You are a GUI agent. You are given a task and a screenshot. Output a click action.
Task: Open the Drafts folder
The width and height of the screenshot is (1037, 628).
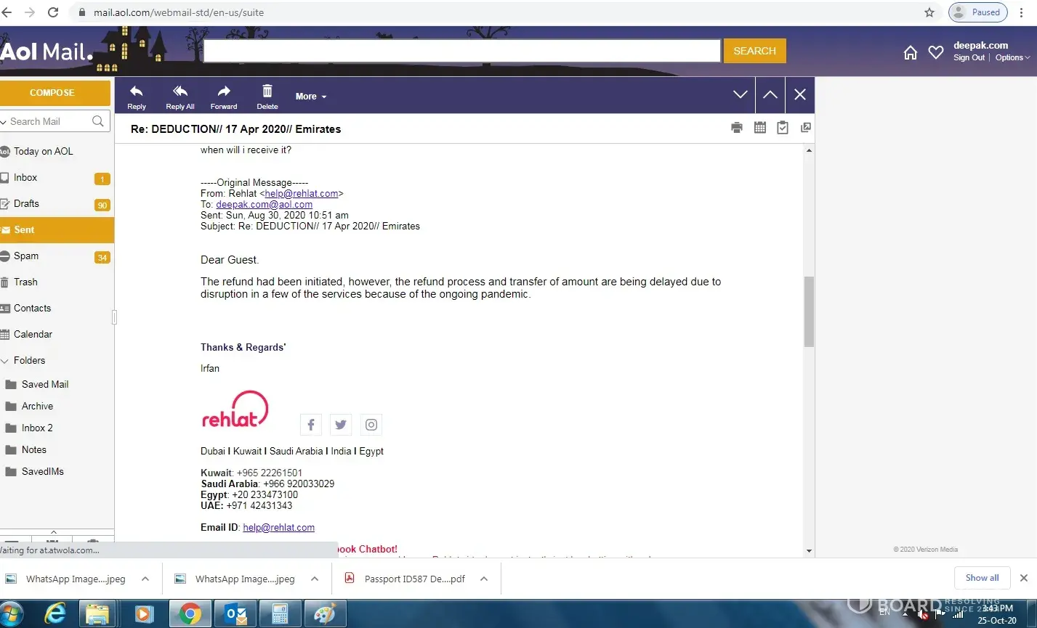click(x=26, y=204)
